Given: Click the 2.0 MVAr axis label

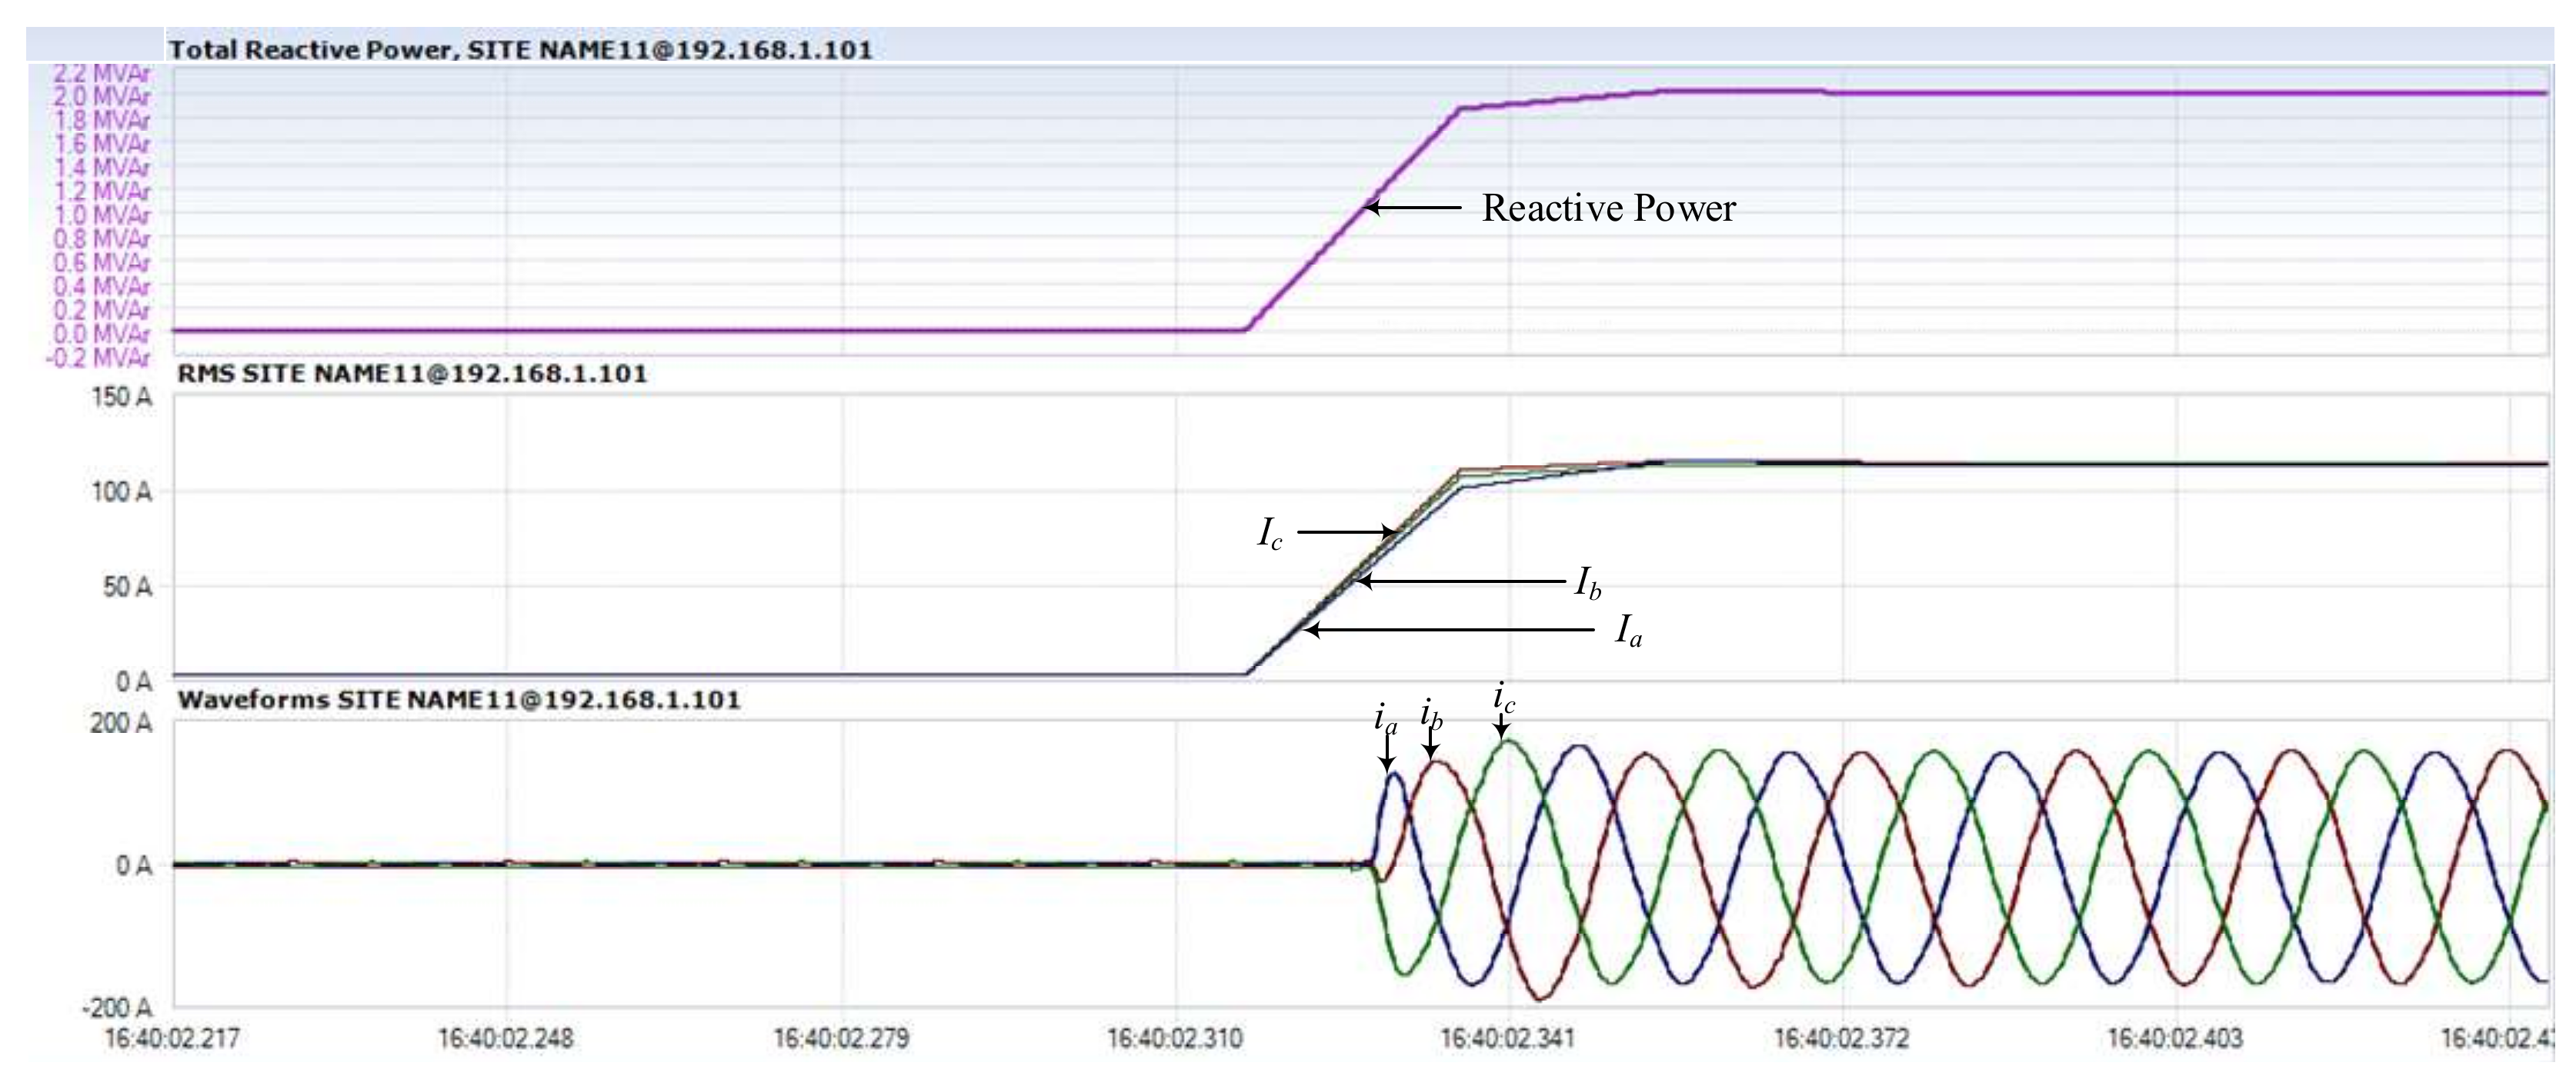Looking at the screenshot, I should [x=102, y=97].
